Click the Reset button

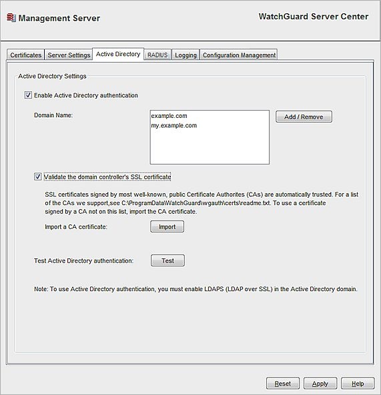(x=283, y=384)
